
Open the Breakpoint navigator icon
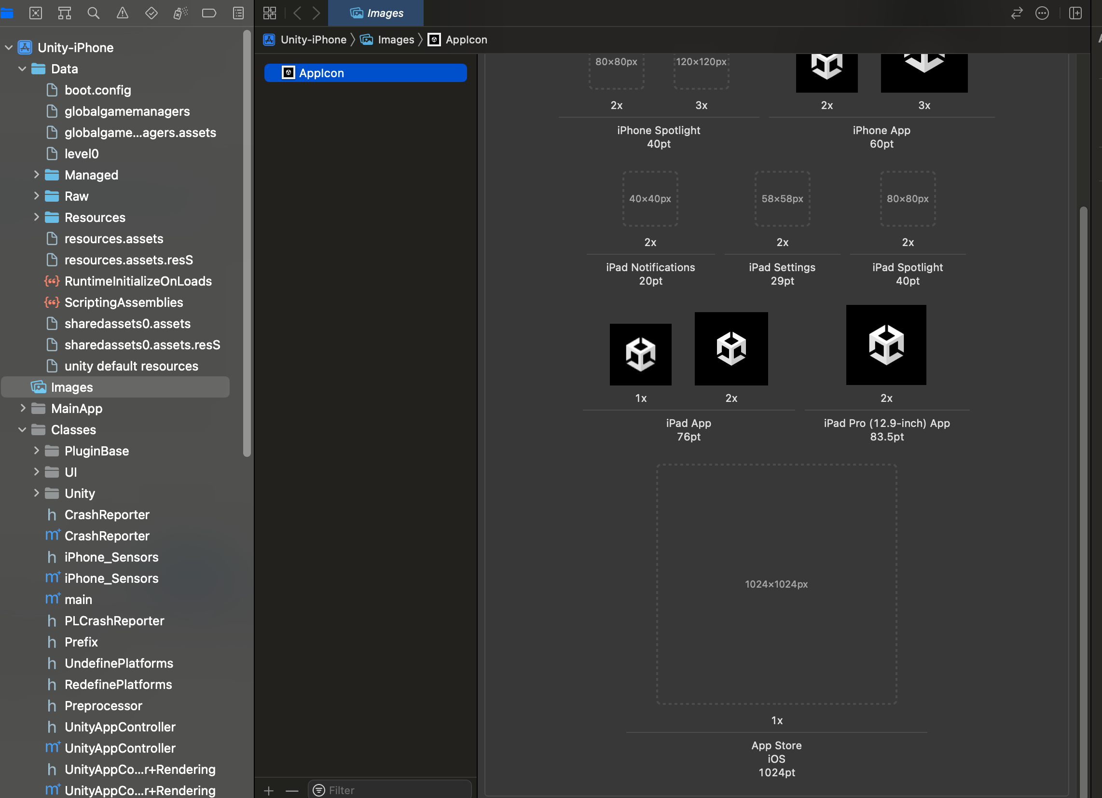[x=209, y=13]
